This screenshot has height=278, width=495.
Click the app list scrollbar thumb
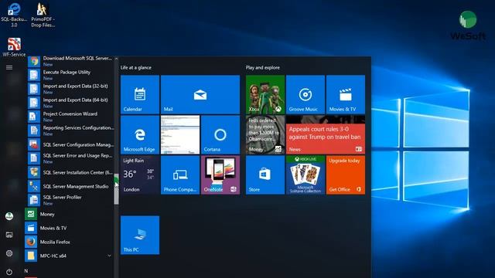point(116,188)
